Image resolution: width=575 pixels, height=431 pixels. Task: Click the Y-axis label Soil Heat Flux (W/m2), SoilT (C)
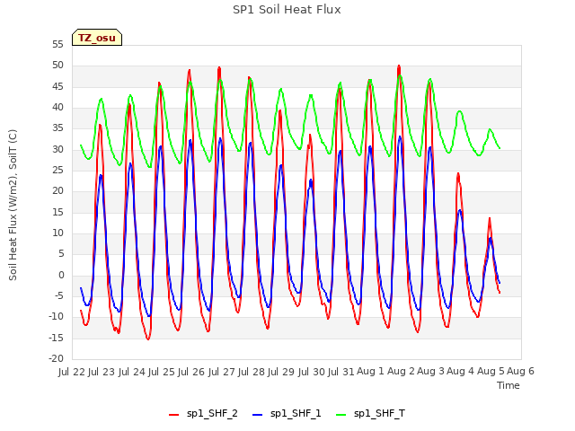pyautogui.click(x=13, y=205)
